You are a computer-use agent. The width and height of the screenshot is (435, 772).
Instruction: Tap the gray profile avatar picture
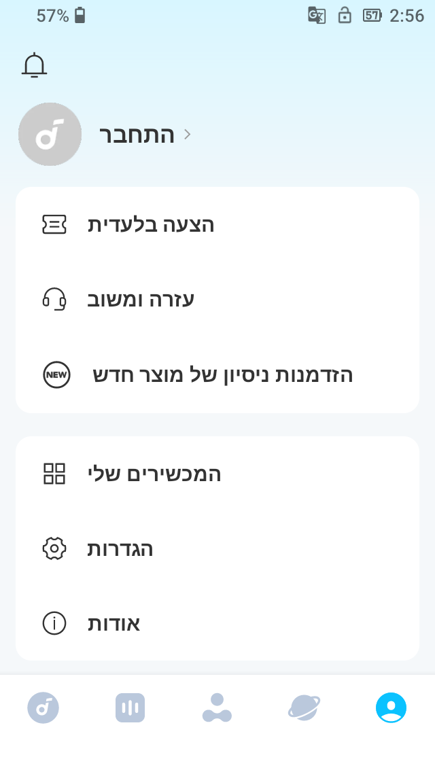click(50, 135)
